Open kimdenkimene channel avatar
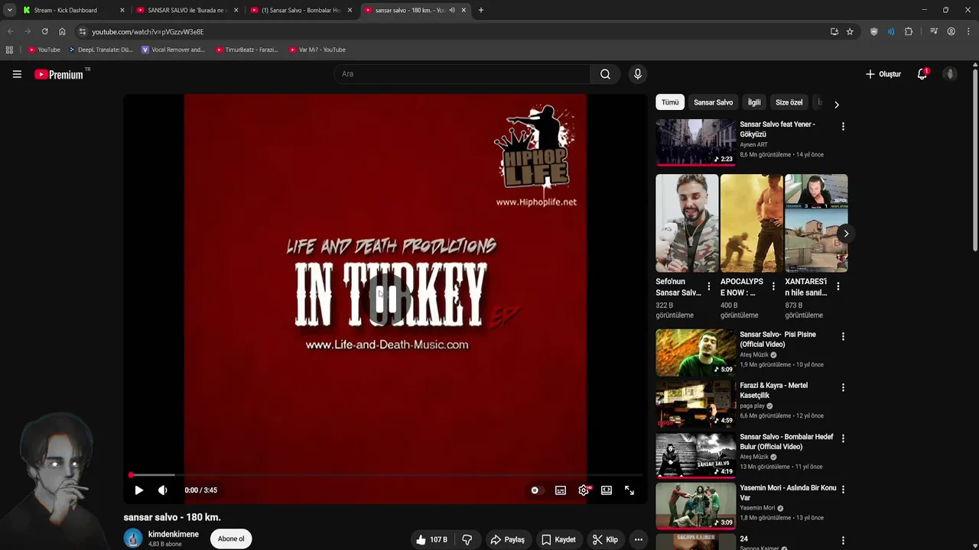Image resolution: width=979 pixels, height=550 pixels. pyautogui.click(x=133, y=539)
